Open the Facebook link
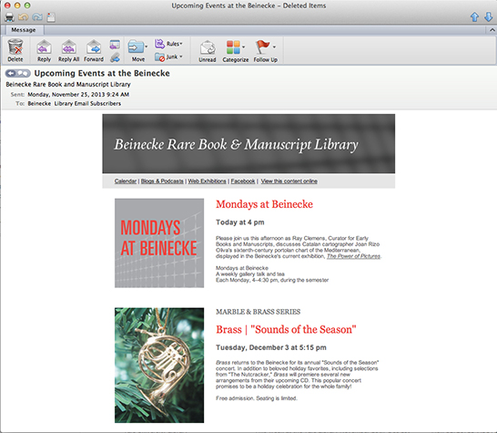 243,180
